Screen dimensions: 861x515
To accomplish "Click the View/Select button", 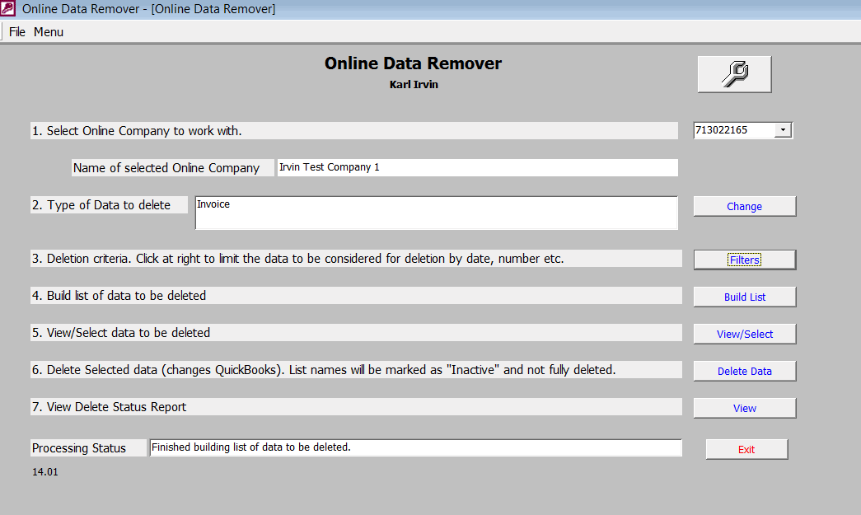I will 745,334.
